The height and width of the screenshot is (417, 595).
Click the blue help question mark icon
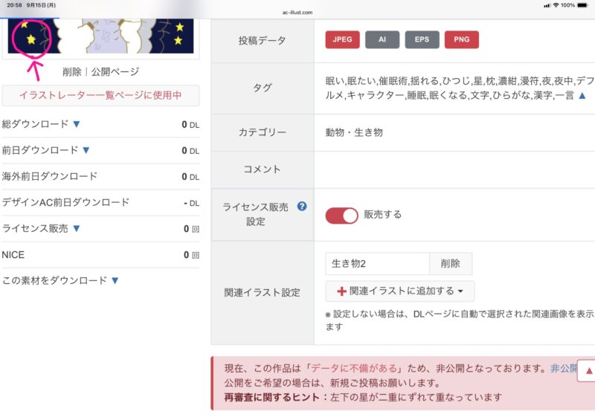pyautogui.click(x=302, y=207)
